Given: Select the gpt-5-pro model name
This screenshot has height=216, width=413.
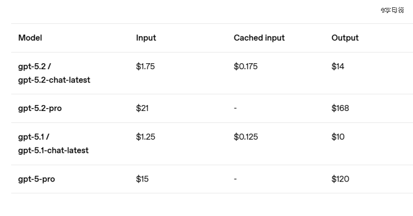Looking at the screenshot, I should point(36,179).
